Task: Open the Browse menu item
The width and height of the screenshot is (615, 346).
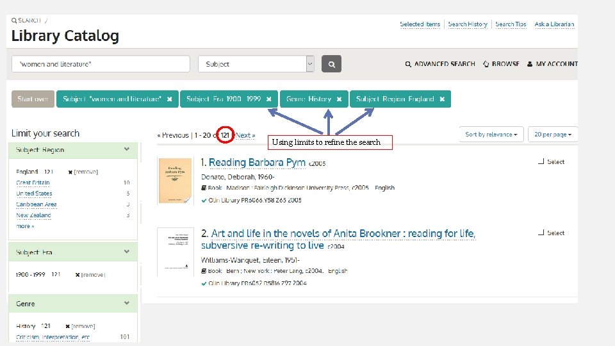Action: (x=505, y=64)
